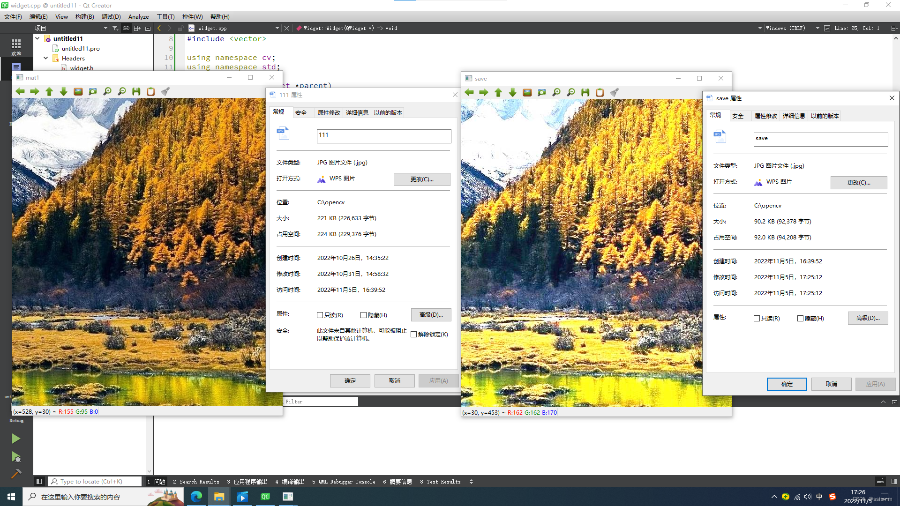Click 取消 button in 111 属性 dialog
The width and height of the screenshot is (900, 506).
pos(395,381)
